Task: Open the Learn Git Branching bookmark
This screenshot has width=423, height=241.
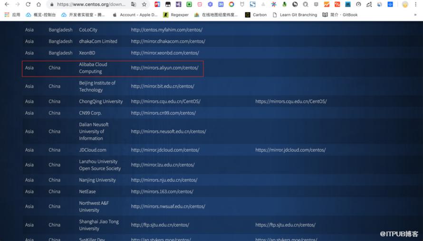Action: pyautogui.click(x=295, y=15)
